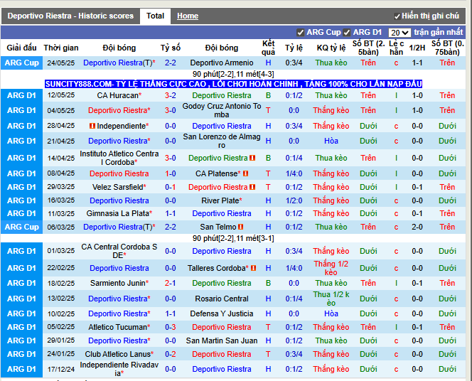Click Deportivo Riestra(T) in 24/05/25 row
Screen dimensions: 472x381
tap(119, 63)
